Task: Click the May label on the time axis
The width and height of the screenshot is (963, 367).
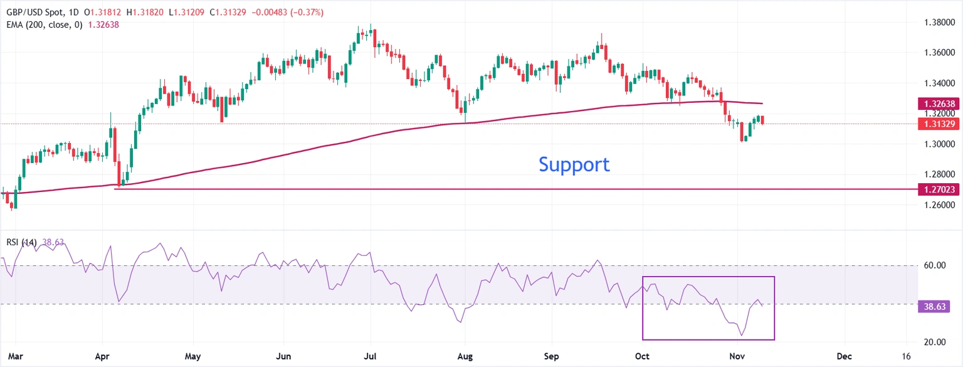Action: point(193,356)
